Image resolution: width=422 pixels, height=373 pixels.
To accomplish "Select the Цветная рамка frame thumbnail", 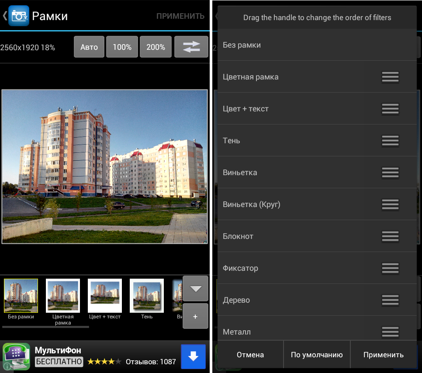I will point(63,296).
